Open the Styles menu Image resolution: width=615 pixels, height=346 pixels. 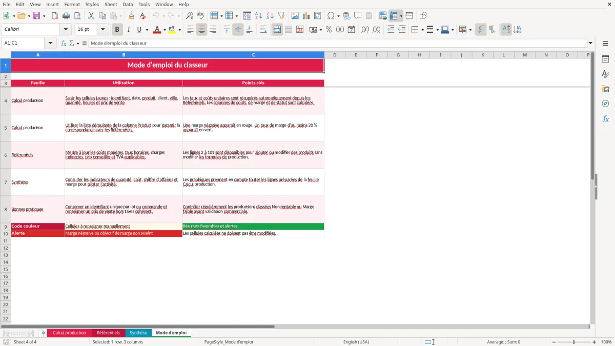92,4
